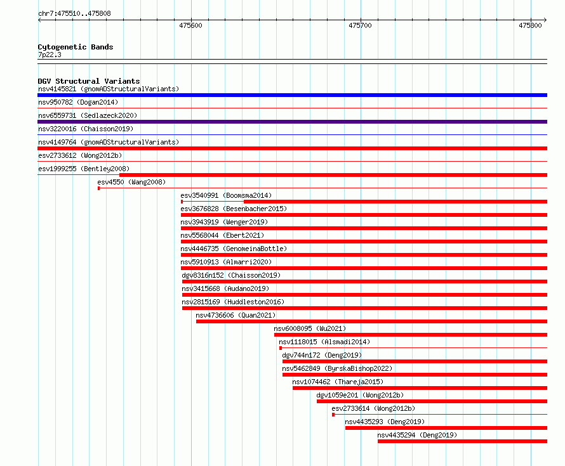565x466 pixels.
Task: Click the 475800 ruler position label
Action: click(x=530, y=25)
